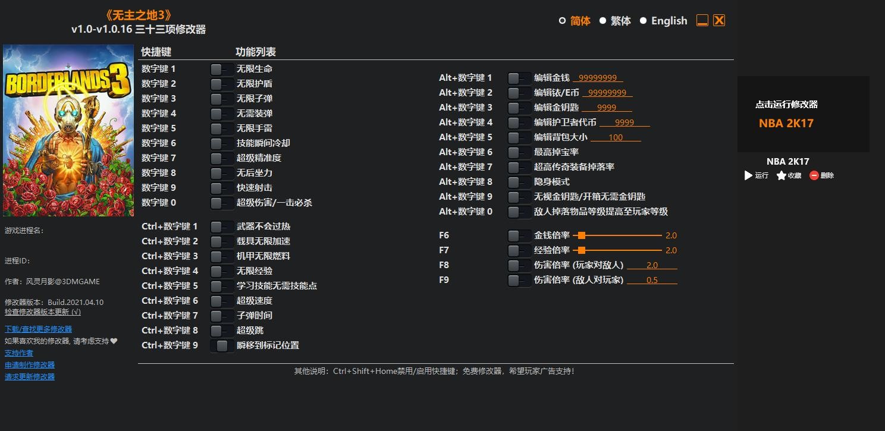Click the money value field 99999999
Screen dimensions: 885x431
coord(598,78)
